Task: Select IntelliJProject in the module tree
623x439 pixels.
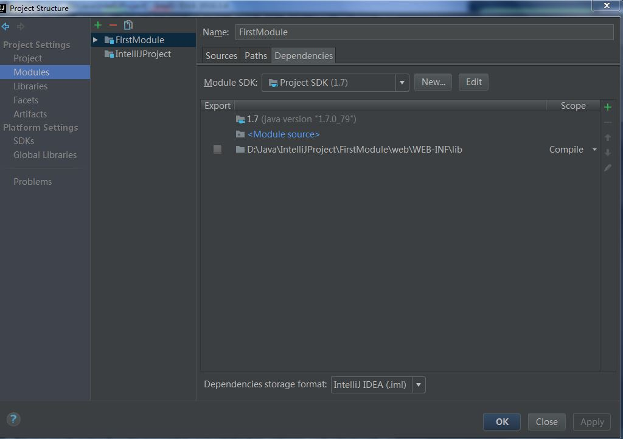Action: click(x=144, y=54)
